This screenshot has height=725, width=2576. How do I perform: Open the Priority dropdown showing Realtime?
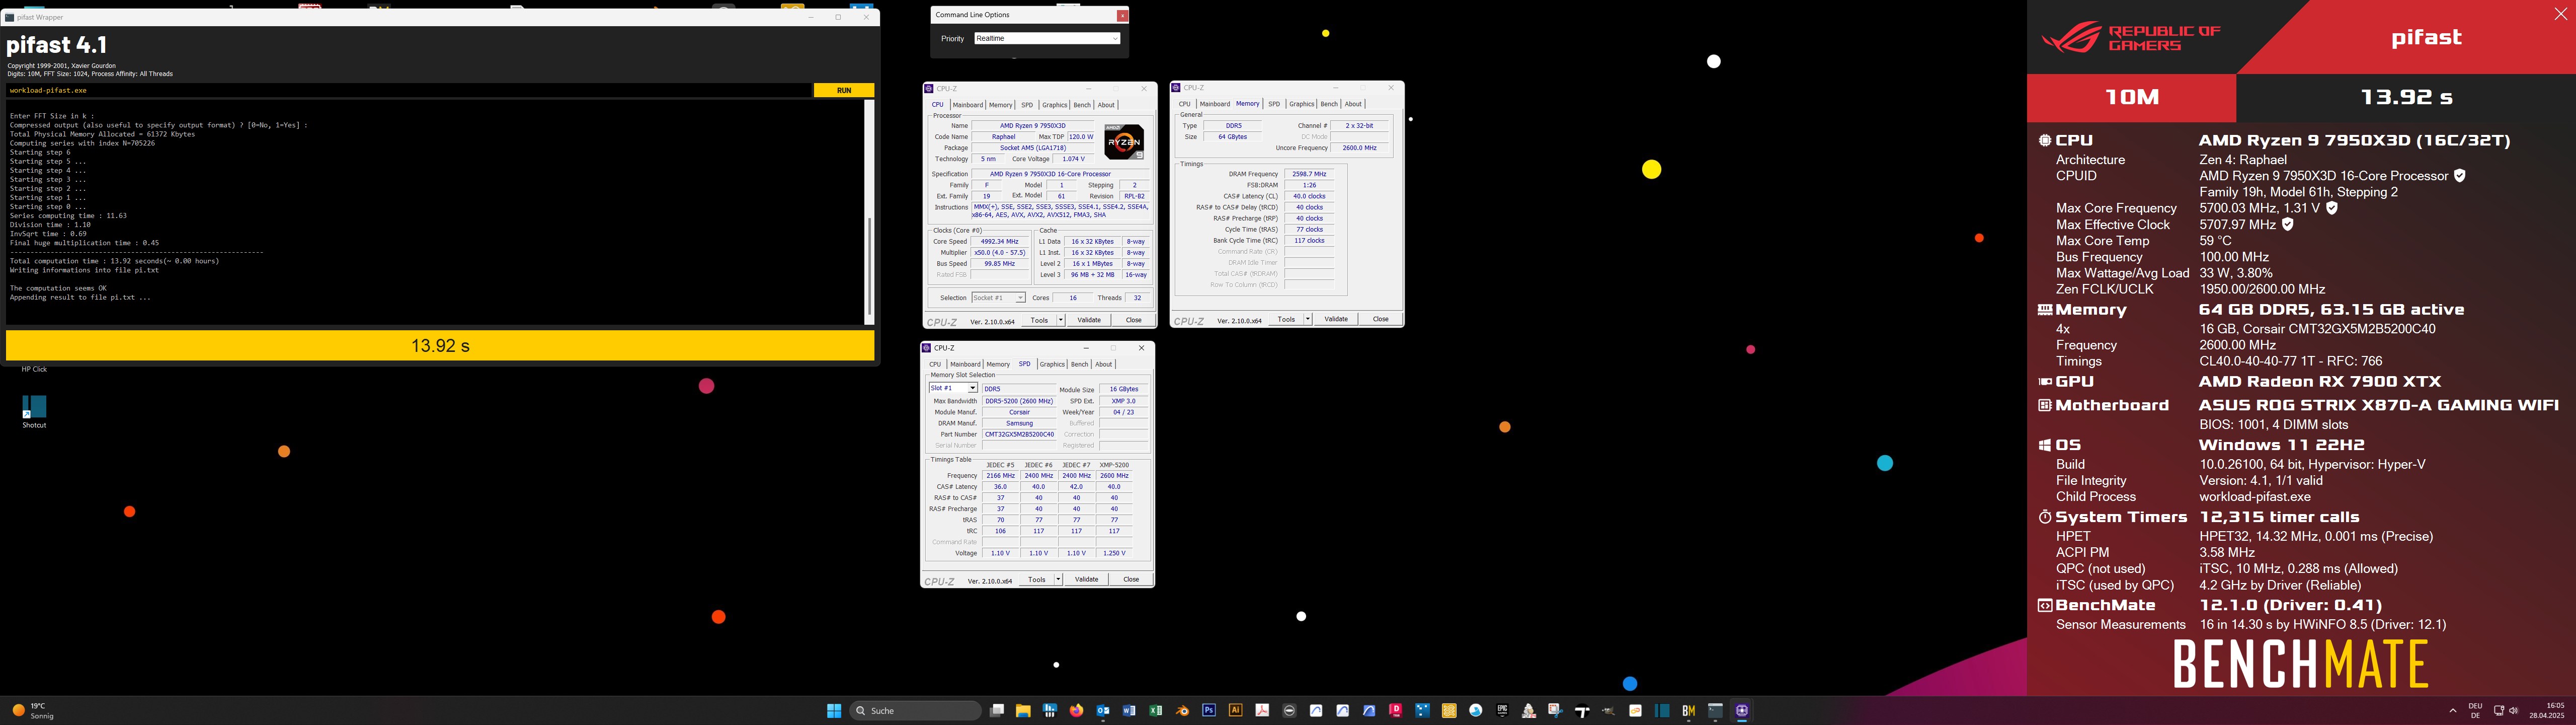pyautogui.click(x=1047, y=38)
